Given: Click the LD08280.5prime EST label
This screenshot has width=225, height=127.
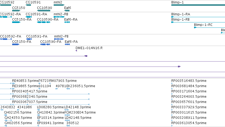Looking at the screenshot, I should [50, 107].
